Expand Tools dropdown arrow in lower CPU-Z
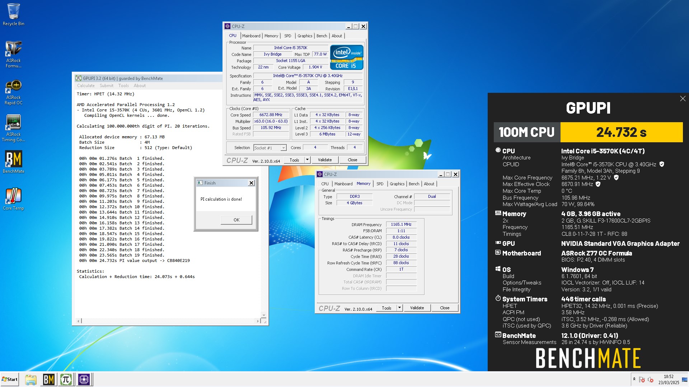 click(x=399, y=308)
